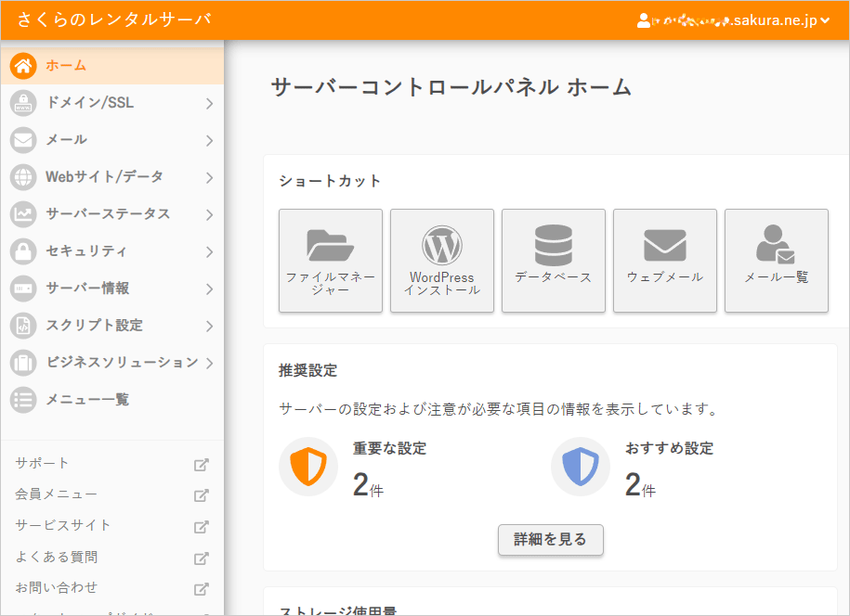Click the 2件 count under 重要な設定
The width and height of the screenshot is (850, 616).
(368, 484)
